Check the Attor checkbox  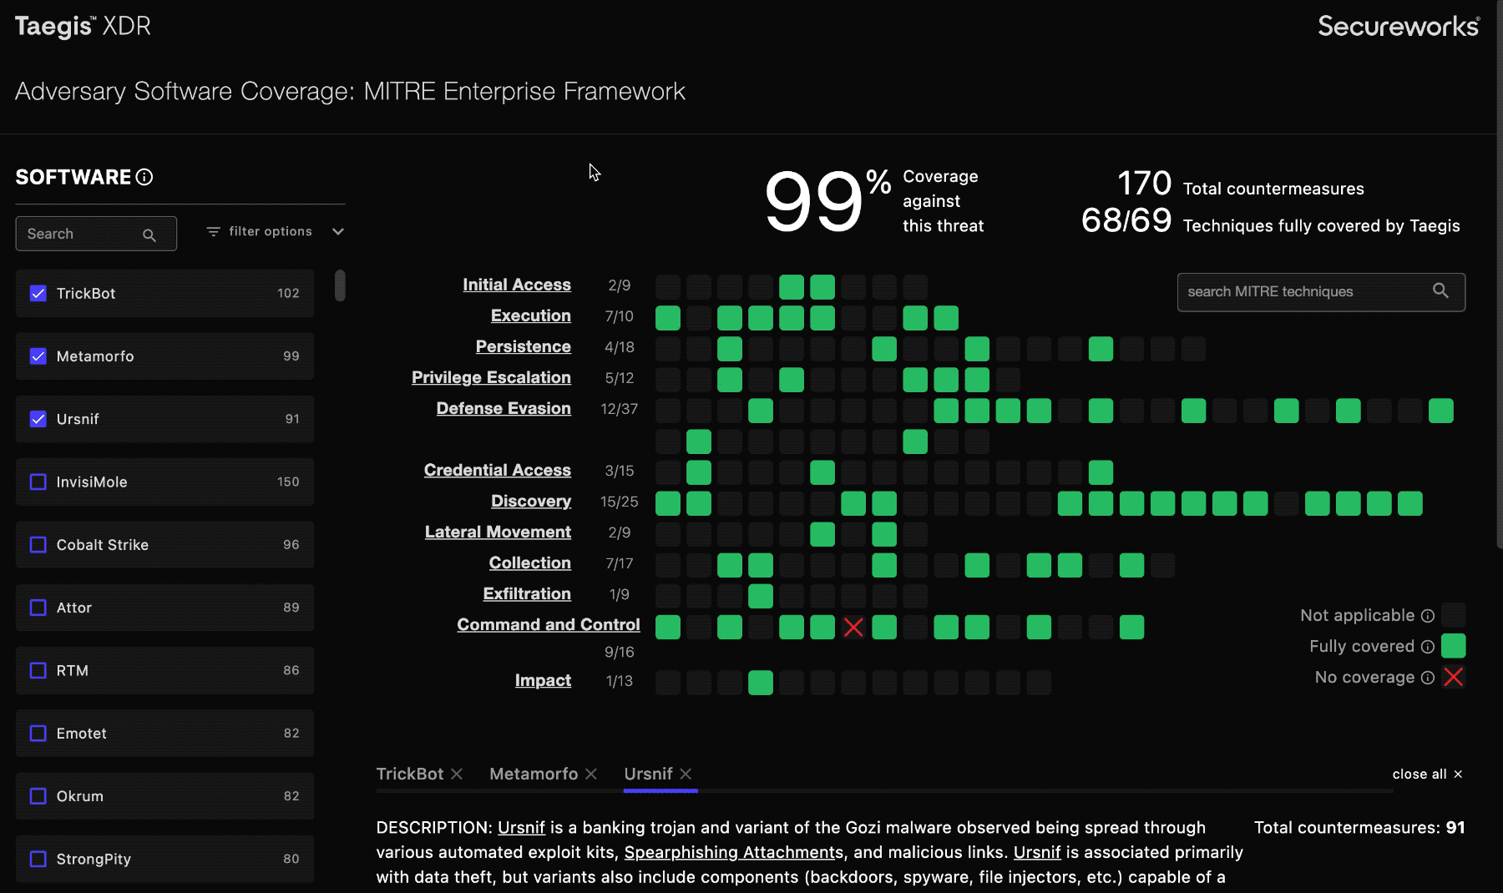coord(38,608)
